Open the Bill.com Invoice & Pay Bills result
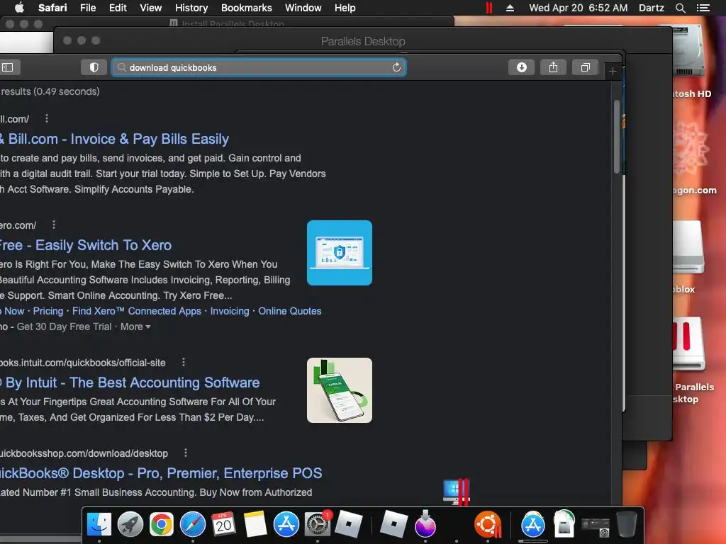726x544 pixels. point(114,139)
